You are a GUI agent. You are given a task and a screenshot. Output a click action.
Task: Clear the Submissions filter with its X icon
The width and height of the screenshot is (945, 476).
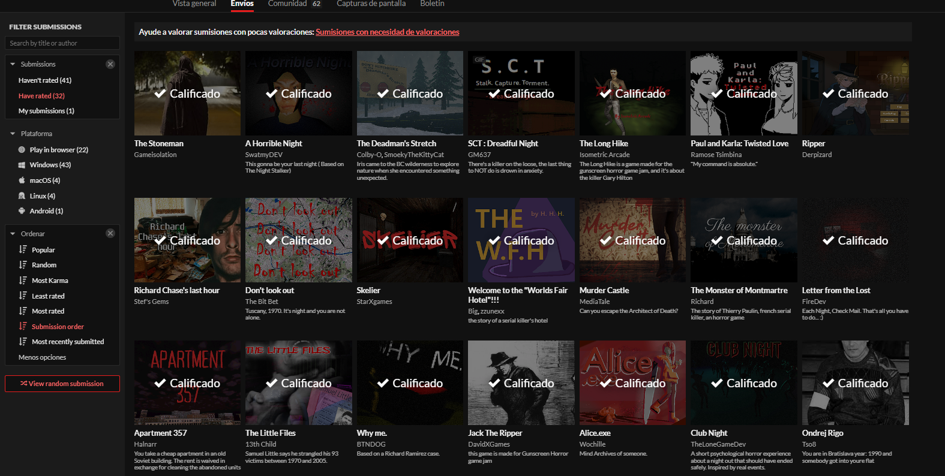coord(110,64)
